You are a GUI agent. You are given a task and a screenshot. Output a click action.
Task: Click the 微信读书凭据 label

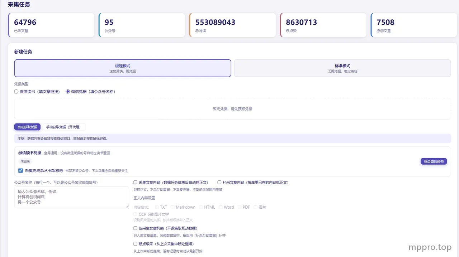coord(30,153)
